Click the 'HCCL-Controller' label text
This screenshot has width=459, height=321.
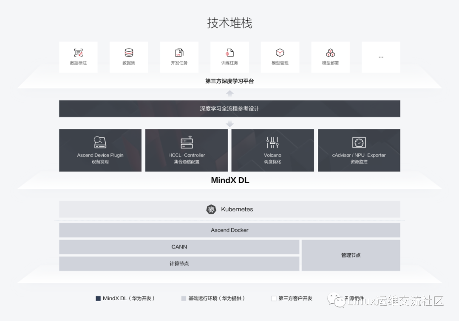pos(187,155)
